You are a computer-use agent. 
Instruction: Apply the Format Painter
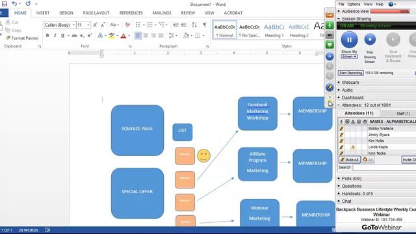point(22,38)
